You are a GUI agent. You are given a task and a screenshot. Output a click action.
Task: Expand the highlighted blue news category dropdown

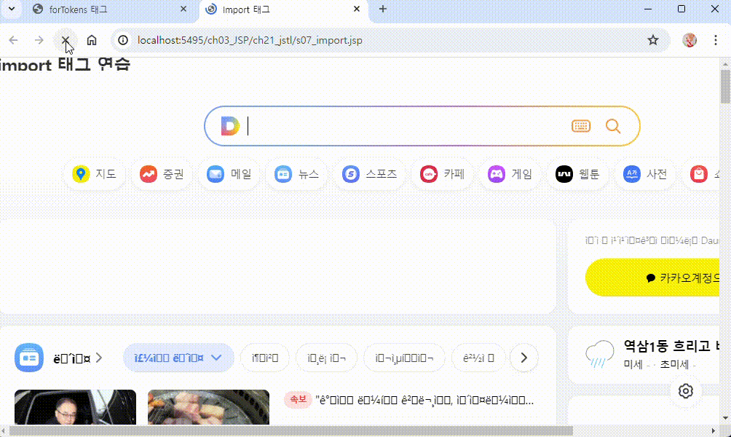pyautogui.click(x=178, y=358)
